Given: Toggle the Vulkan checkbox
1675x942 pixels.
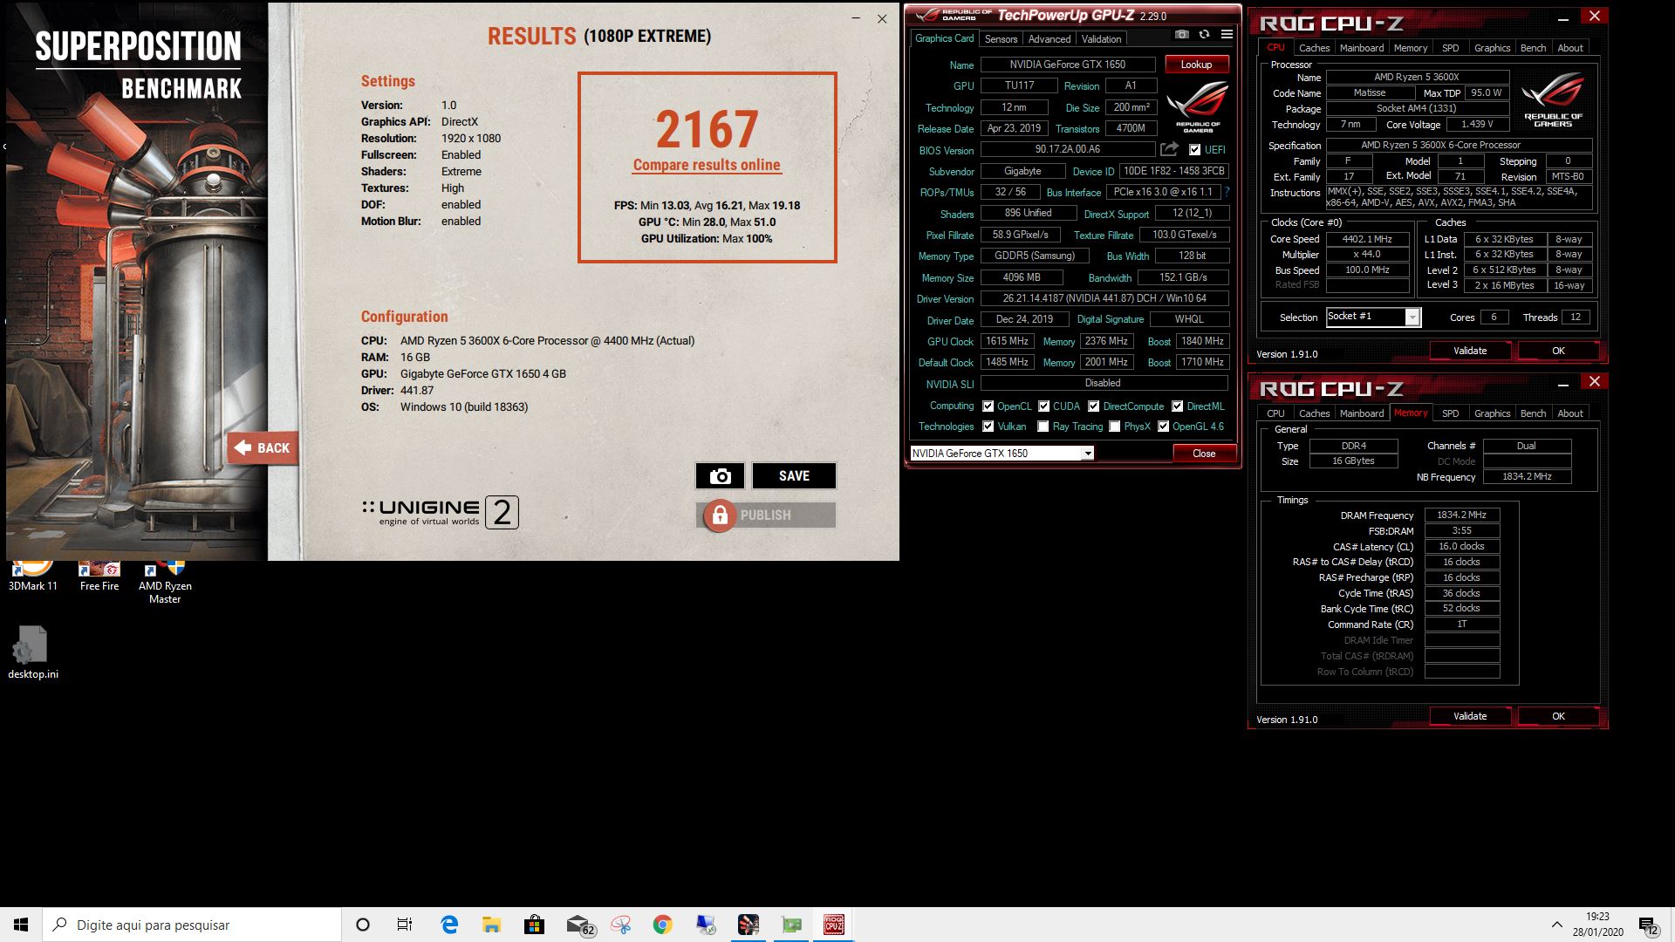Looking at the screenshot, I should pyautogui.click(x=988, y=427).
